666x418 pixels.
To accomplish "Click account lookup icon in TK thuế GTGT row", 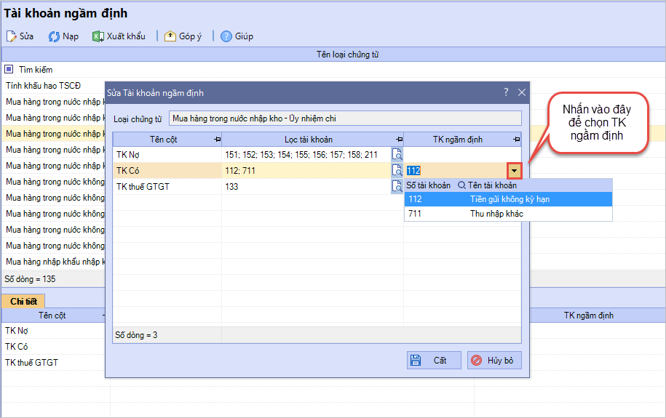I will (397, 186).
